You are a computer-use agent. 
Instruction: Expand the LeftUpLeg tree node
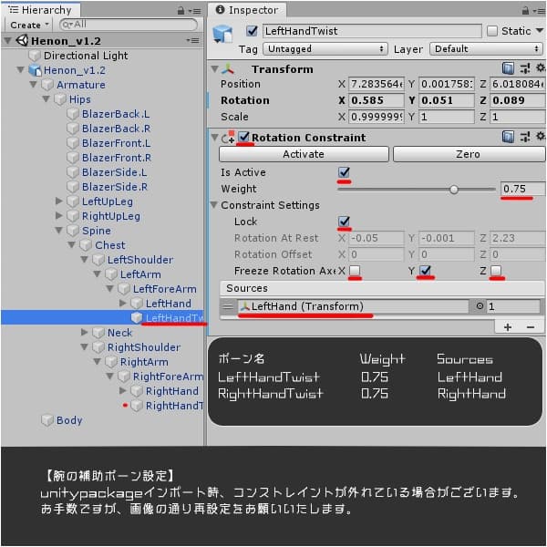[x=59, y=201]
